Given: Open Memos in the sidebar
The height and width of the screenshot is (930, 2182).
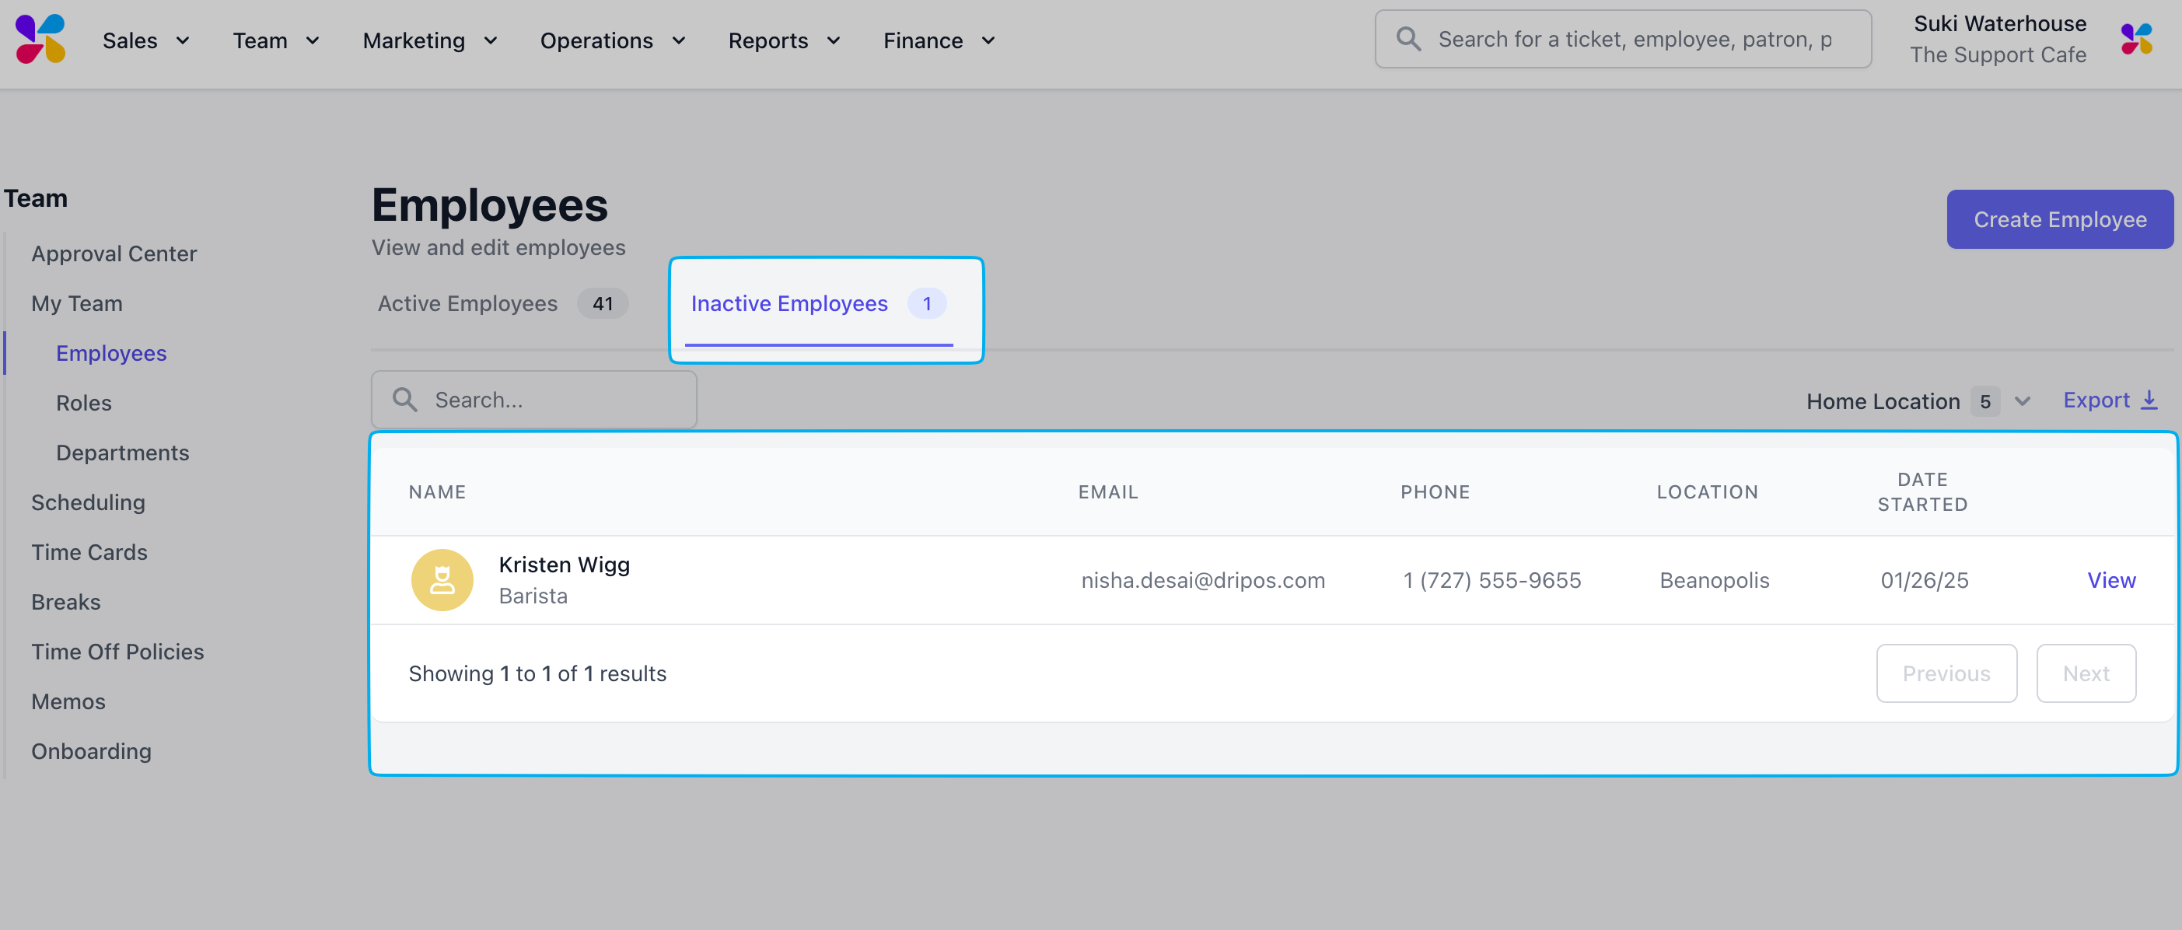Looking at the screenshot, I should coord(68,702).
